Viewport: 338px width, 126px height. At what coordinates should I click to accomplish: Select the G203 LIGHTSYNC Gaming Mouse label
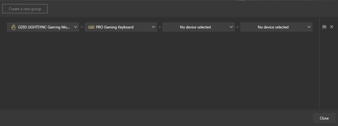pyautogui.click(x=44, y=27)
